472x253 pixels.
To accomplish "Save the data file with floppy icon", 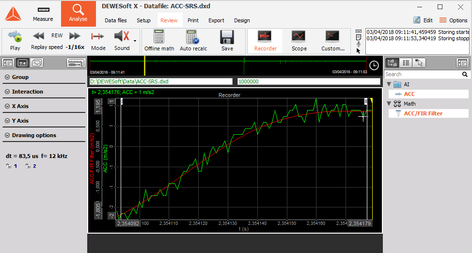I will [x=227, y=41].
